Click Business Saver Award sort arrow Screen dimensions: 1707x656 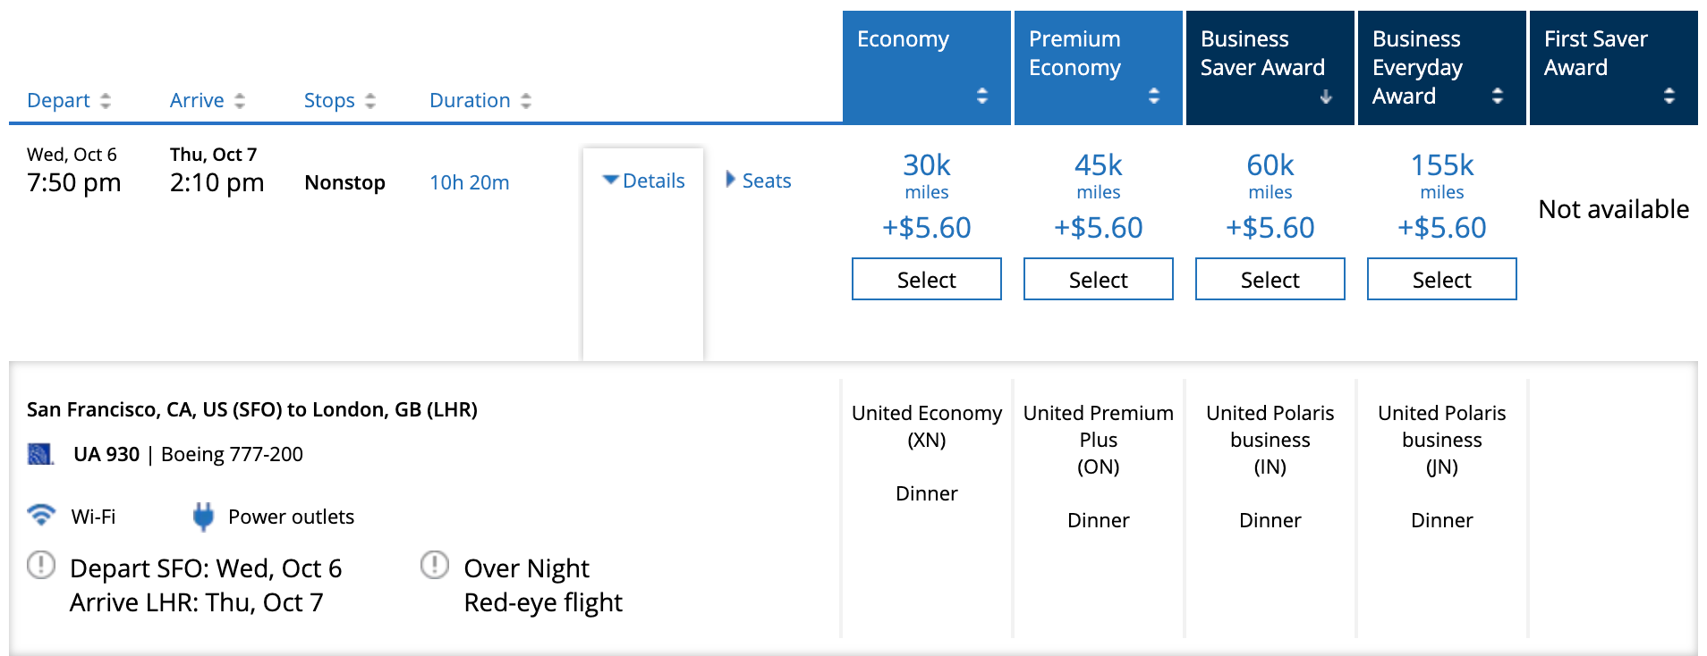click(x=1326, y=96)
